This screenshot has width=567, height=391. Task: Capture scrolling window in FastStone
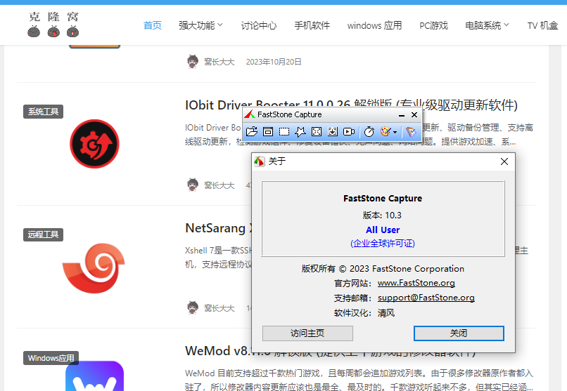coord(333,132)
